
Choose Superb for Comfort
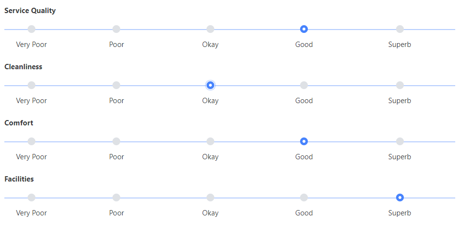400,141
